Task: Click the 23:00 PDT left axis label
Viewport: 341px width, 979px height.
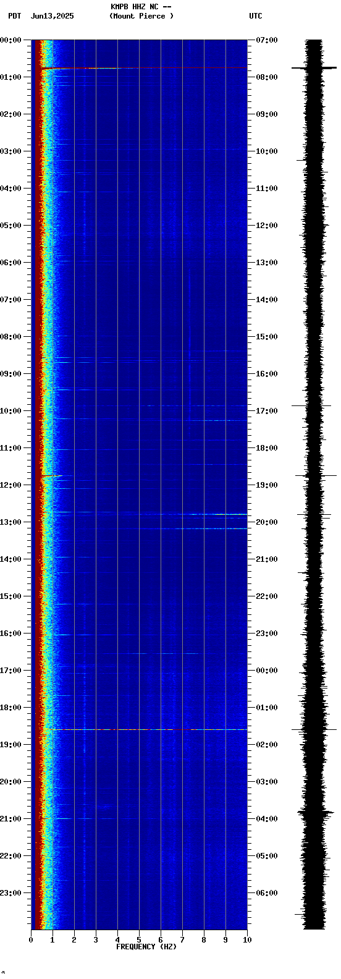Action: pyautogui.click(x=11, y=893)
